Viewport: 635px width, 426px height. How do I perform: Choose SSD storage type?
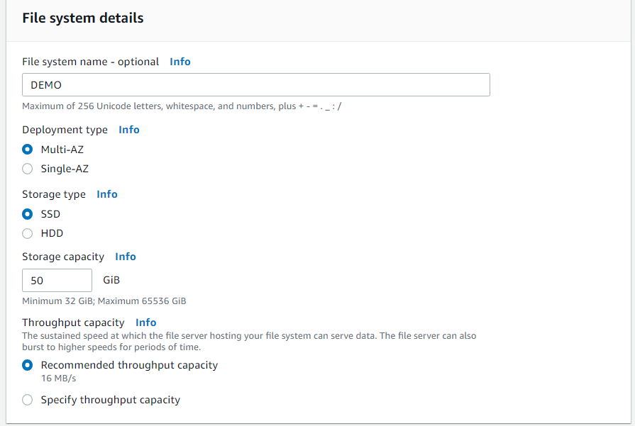tap(28, 214)
